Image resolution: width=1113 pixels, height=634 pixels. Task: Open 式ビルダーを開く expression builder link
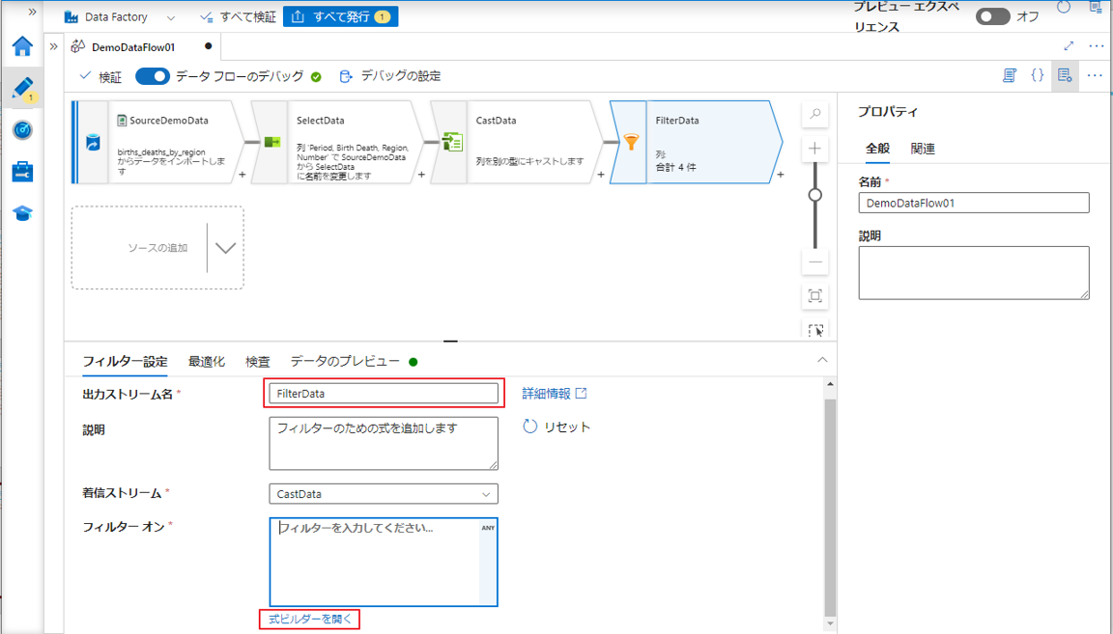click(x=309, y=620)
